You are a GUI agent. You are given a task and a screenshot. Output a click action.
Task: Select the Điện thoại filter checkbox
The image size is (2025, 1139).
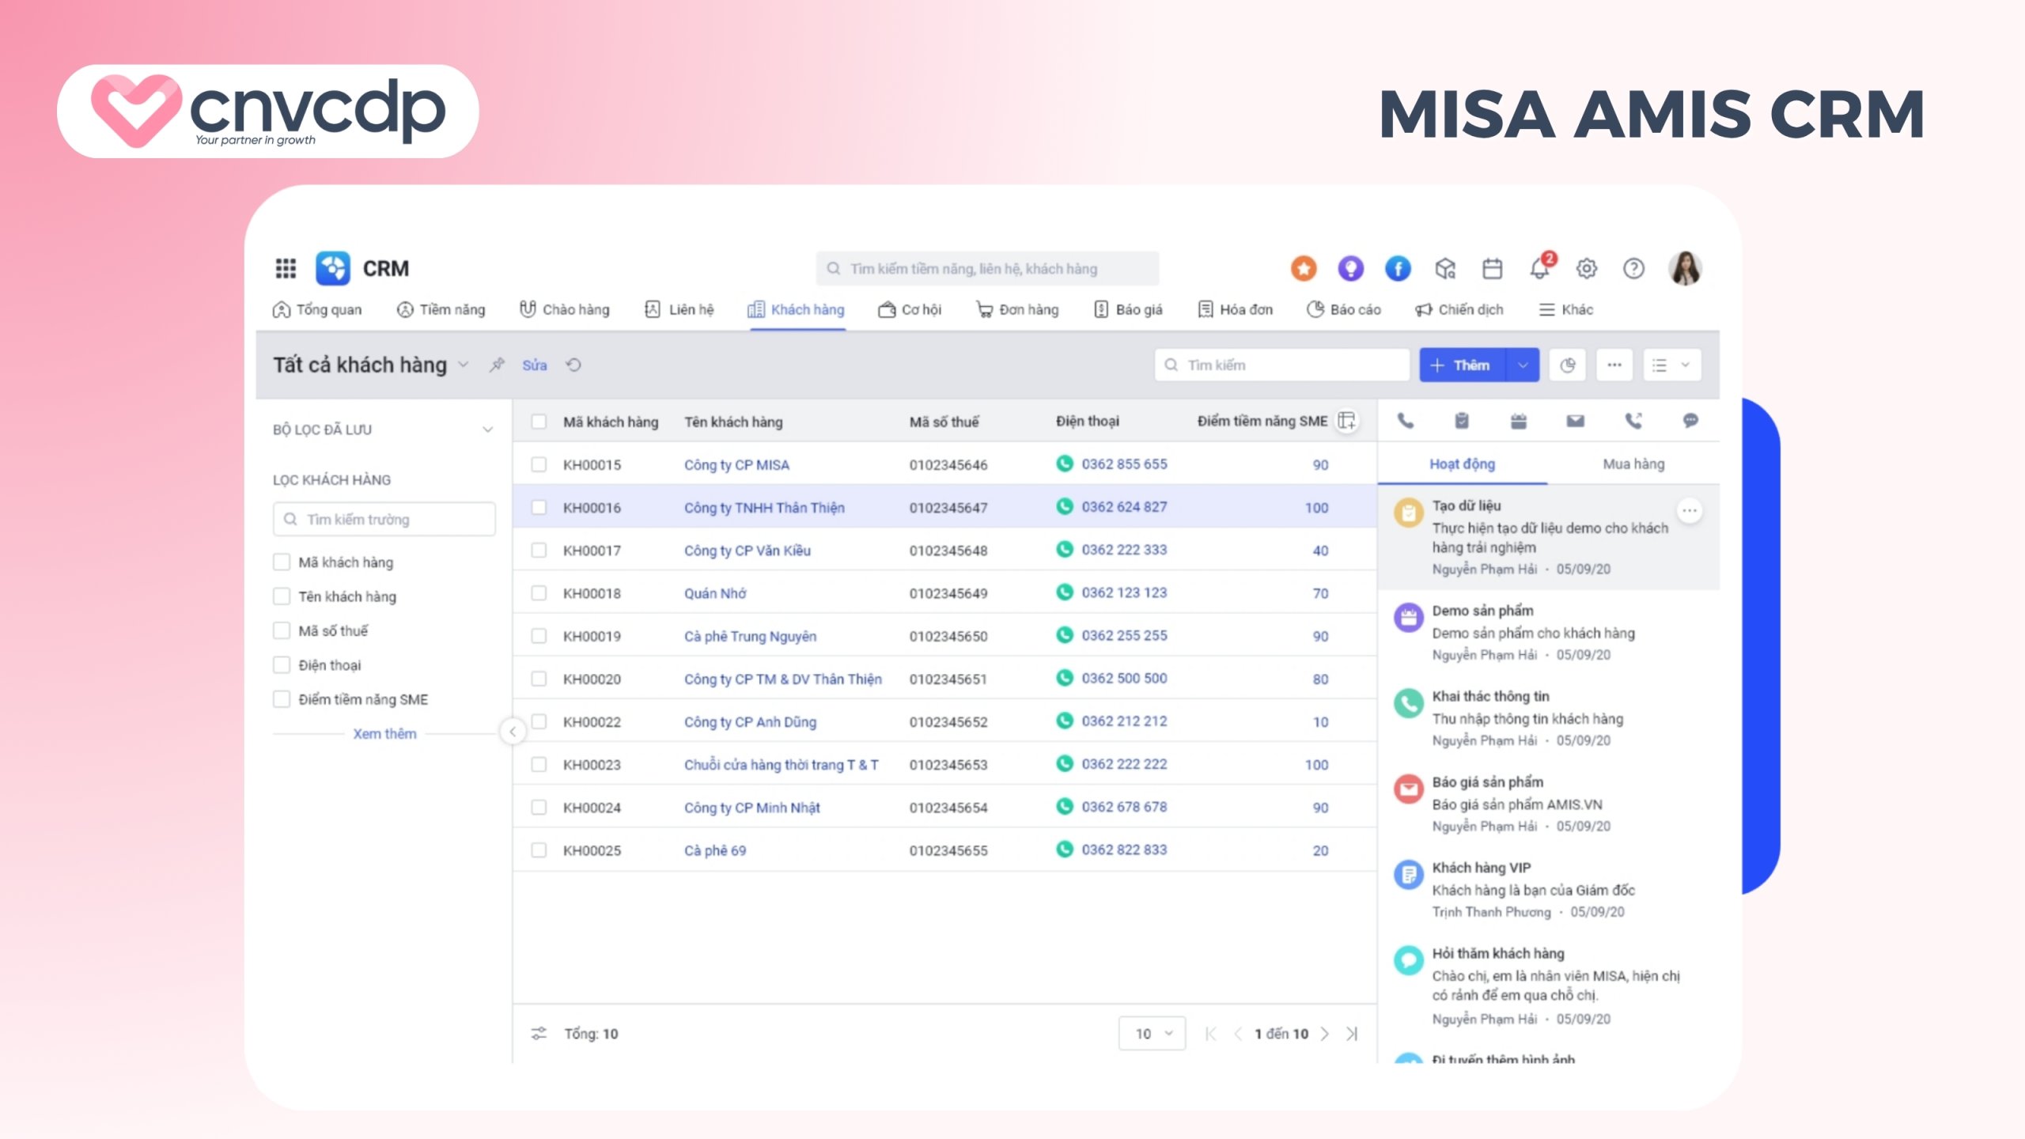pos(282,664)
